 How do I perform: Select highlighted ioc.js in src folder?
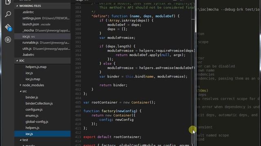pyautogui.click(x=42, y=134)
